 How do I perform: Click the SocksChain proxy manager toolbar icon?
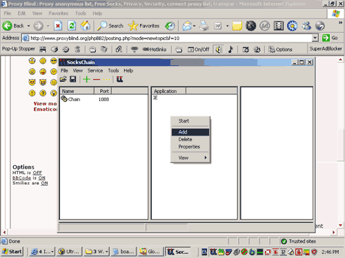pyautogui.click(x=119, y=79)
